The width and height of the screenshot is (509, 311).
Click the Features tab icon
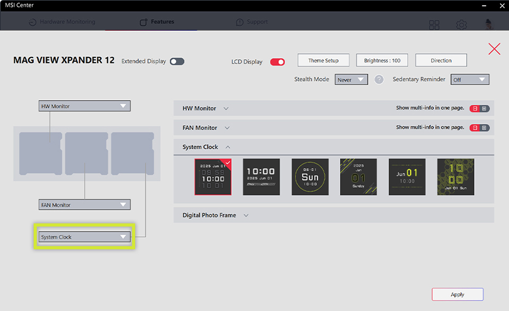(x=144, y=22)
